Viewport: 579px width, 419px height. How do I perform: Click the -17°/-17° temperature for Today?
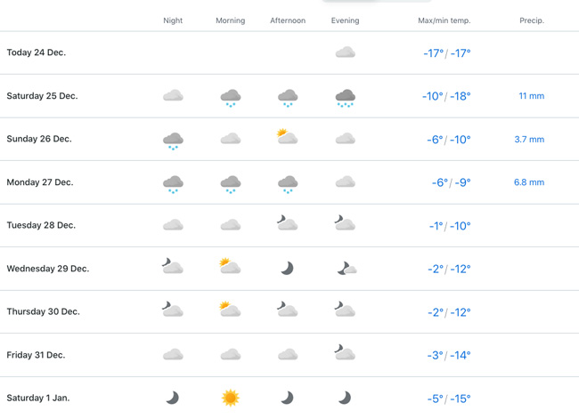[447, 53]
